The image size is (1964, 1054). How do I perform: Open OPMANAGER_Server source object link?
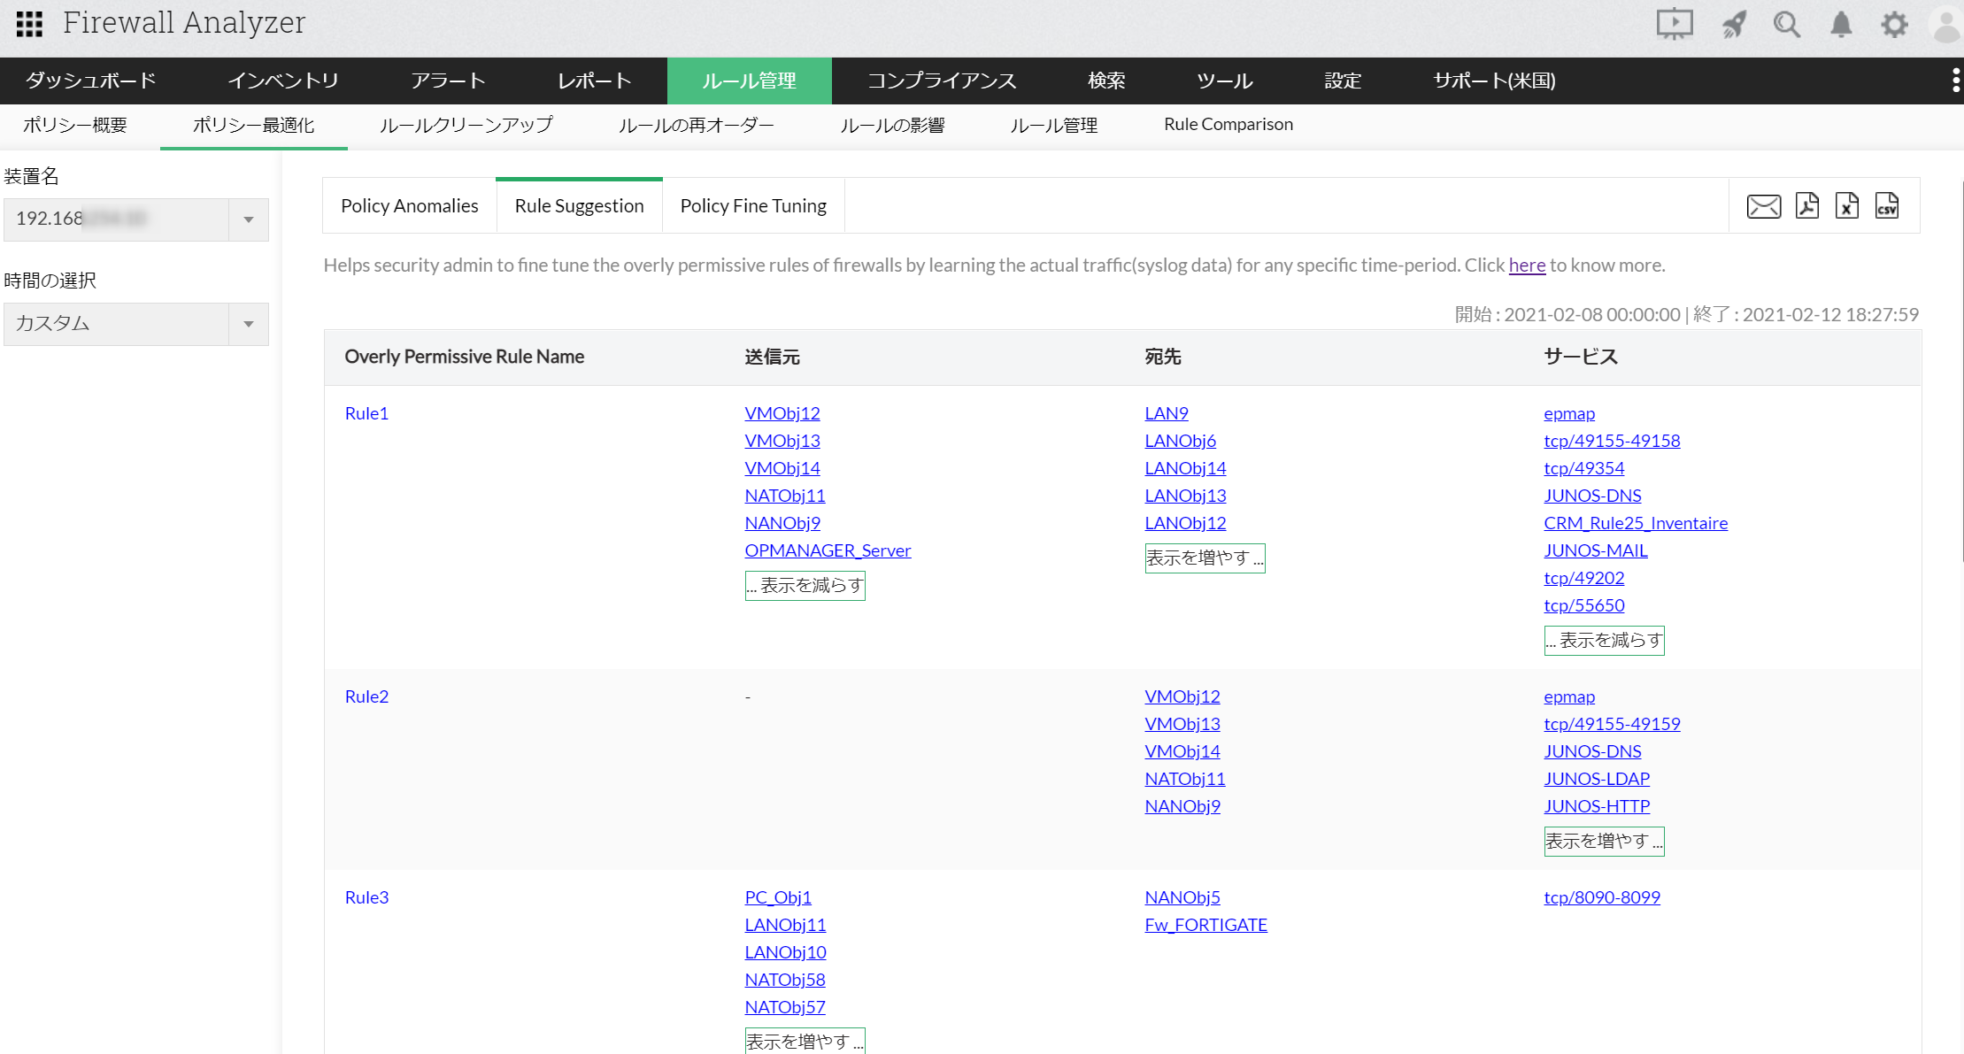pos(828,550)
